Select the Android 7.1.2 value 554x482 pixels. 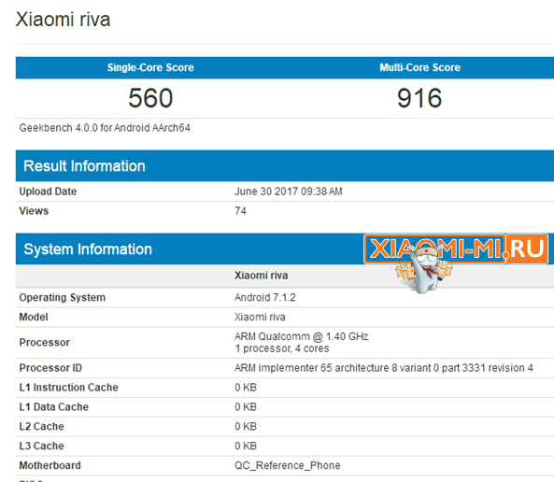click(x=265, y=297)
